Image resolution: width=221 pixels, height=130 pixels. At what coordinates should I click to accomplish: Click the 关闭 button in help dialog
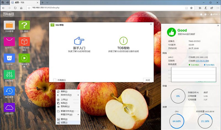click(x=148, y=80)
